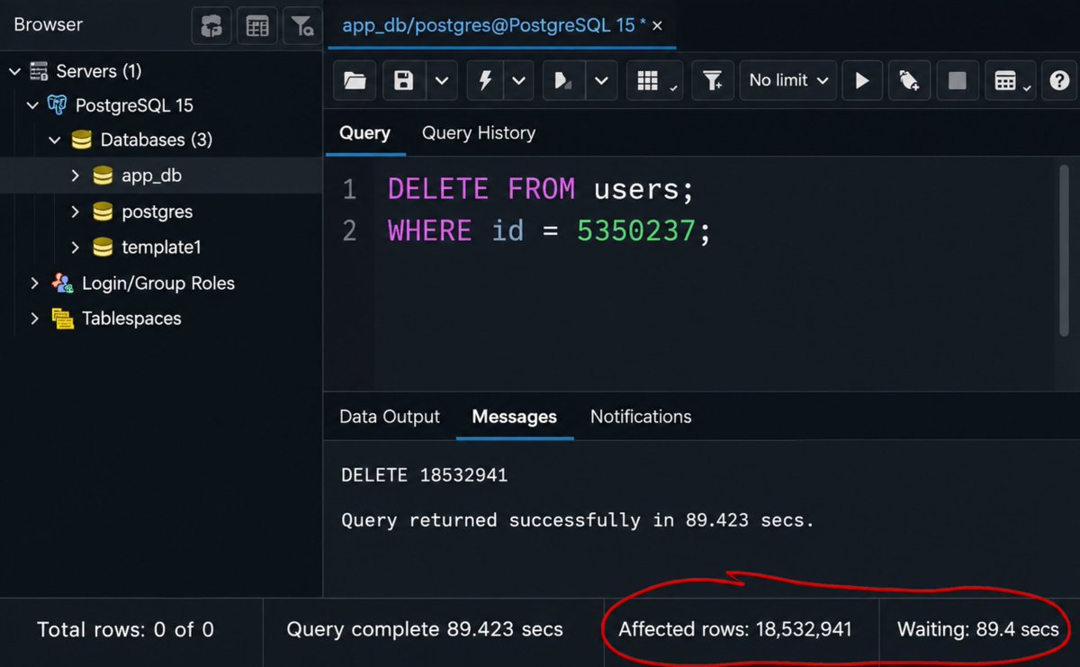Close the app_db query tool tab
The height and width of the screenshot is (667, 1080).
click(x=657, y=26)
